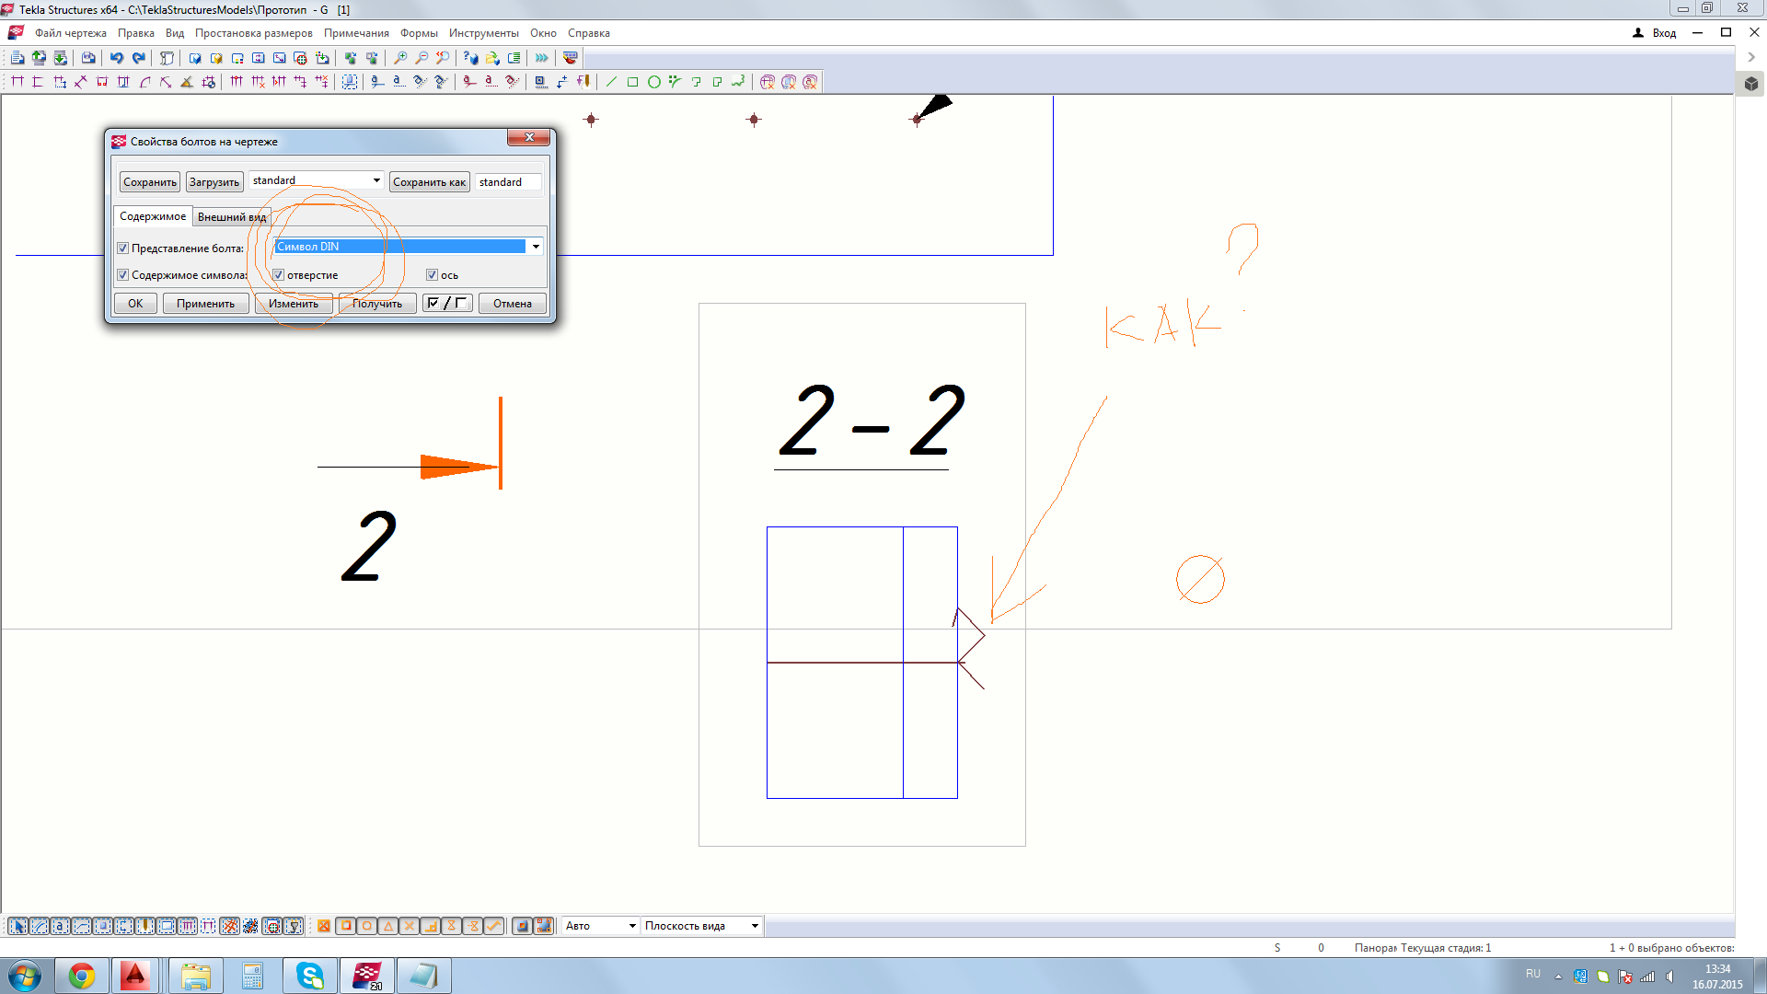The width and height of the screenshot is (1767, 994).
Task: Switch to the Внешний вид tab
Action: (232, 217)
